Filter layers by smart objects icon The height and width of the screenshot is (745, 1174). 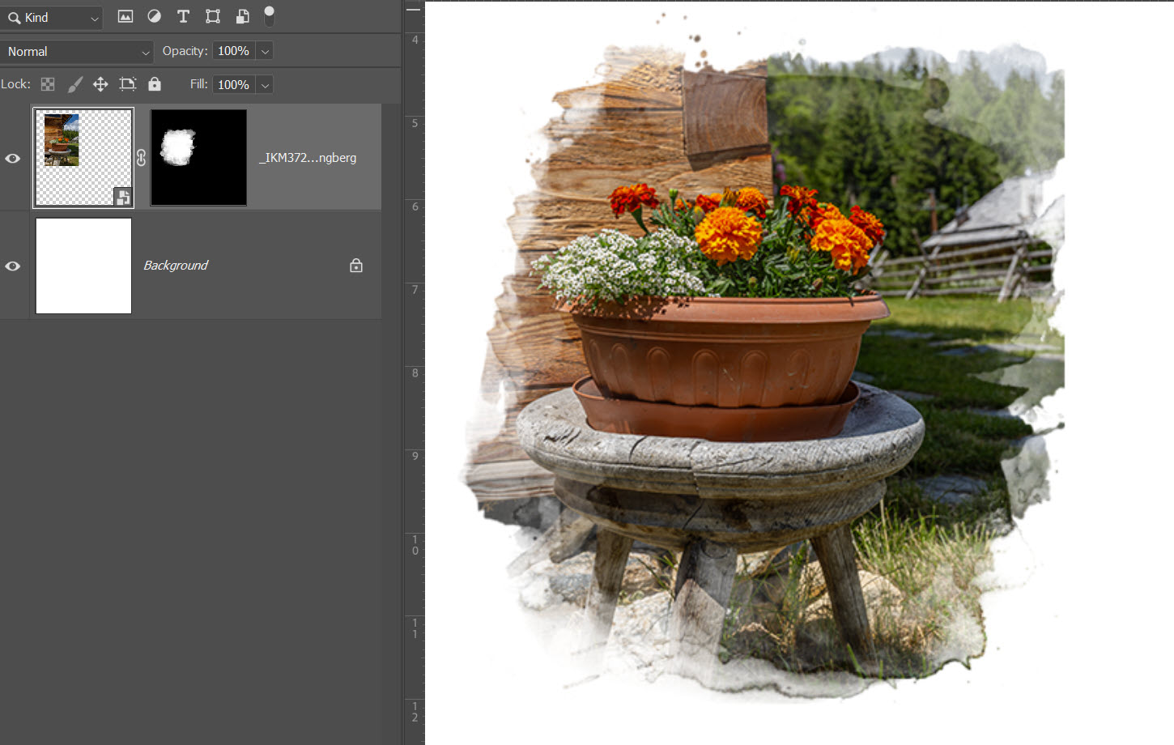coord(242,16)
